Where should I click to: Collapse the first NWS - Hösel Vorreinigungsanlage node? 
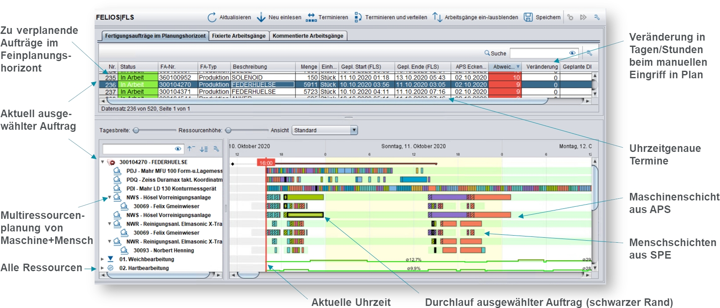click(110, 197)
